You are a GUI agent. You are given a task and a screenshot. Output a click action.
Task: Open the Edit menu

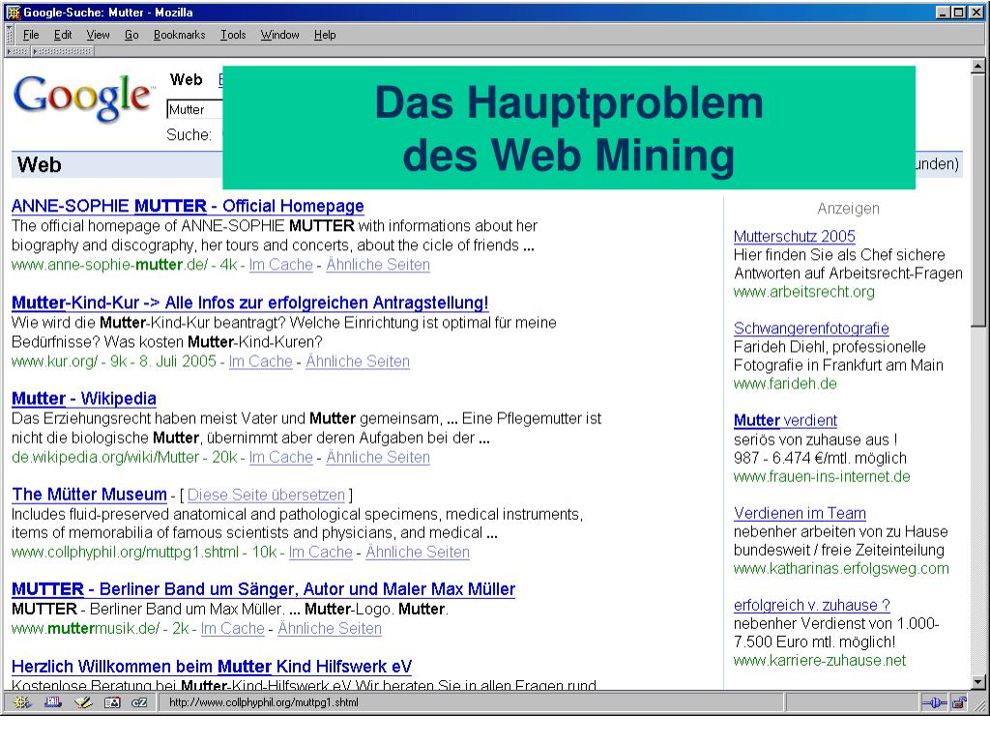(x=63, y=35)
